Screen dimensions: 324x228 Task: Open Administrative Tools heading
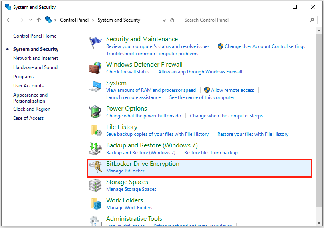134,219
